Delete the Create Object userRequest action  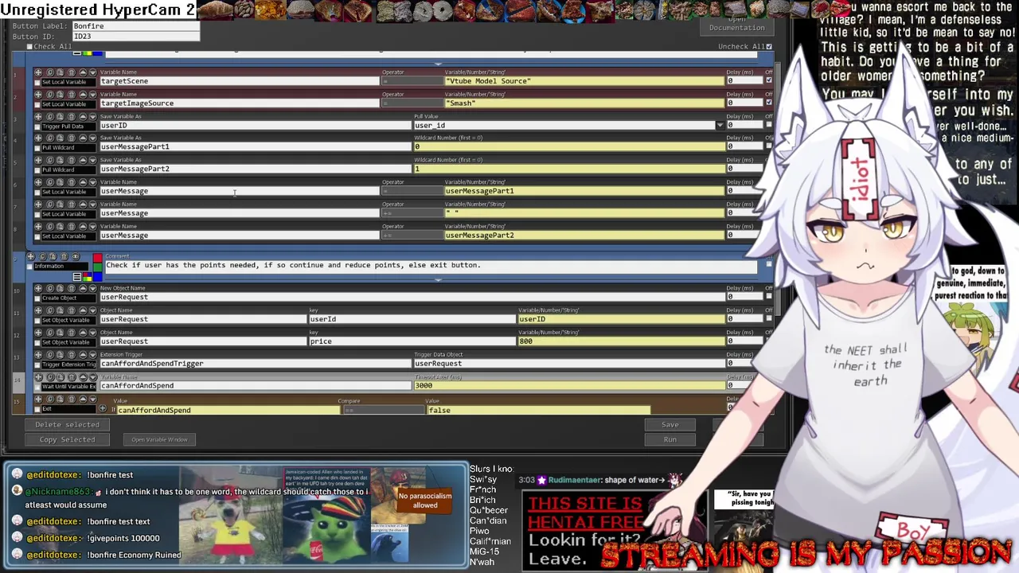click(x=72, y=288)
